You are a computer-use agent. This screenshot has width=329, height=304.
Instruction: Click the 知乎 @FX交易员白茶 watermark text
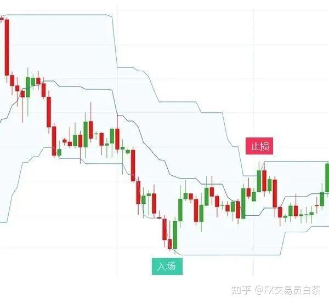[276, 290]
